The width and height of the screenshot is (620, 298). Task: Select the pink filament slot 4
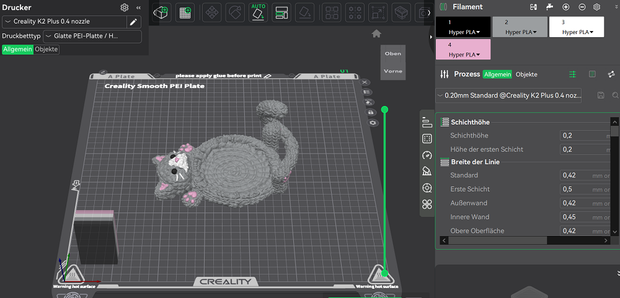[x=463, y=49]
